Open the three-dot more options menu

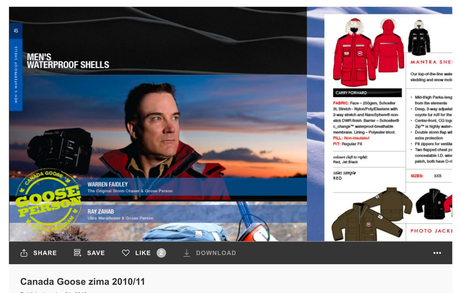(x=437, y=253)
